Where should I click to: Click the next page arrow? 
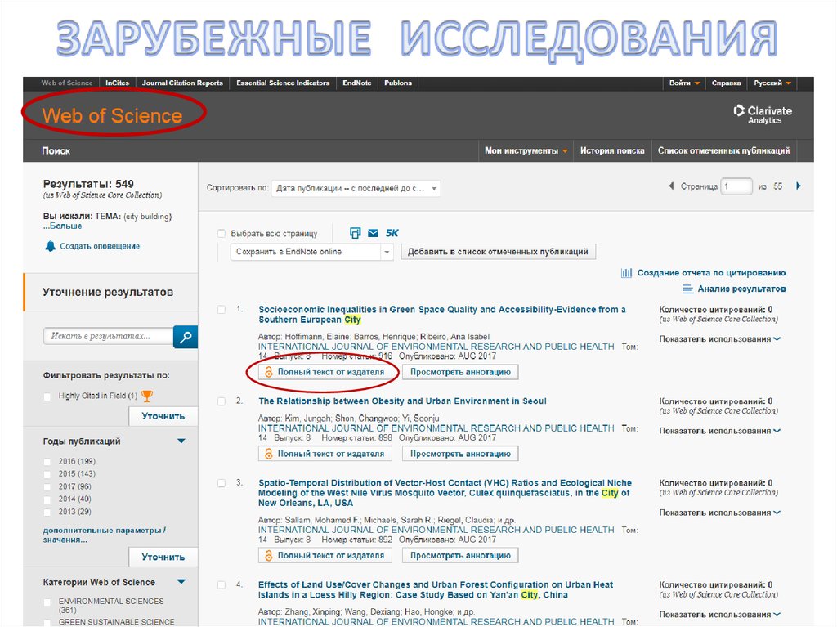pos(799,186)
